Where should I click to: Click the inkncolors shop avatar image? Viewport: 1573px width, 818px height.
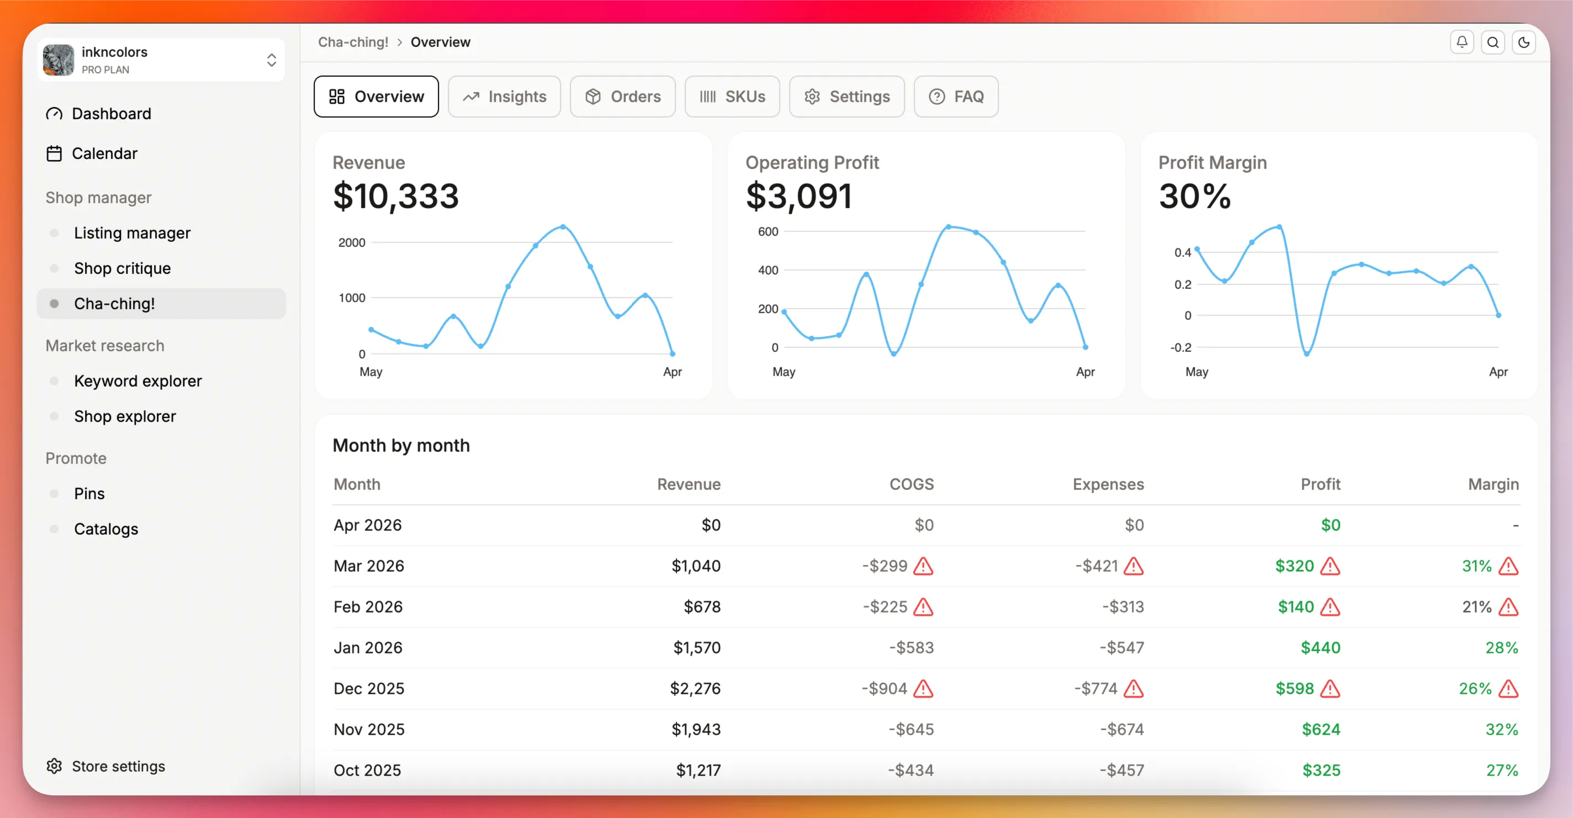coord(58,59)
